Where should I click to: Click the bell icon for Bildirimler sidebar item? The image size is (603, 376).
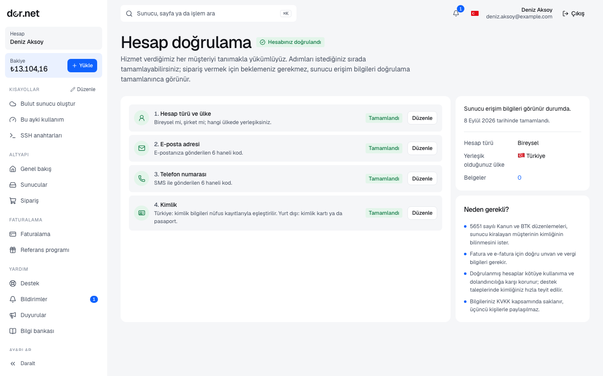(x=13, y=299)
